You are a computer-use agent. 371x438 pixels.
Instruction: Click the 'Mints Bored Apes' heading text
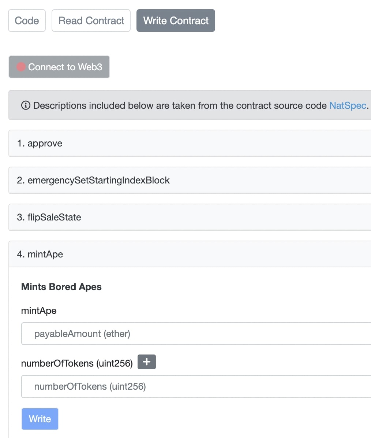click(x=61, y=287)
